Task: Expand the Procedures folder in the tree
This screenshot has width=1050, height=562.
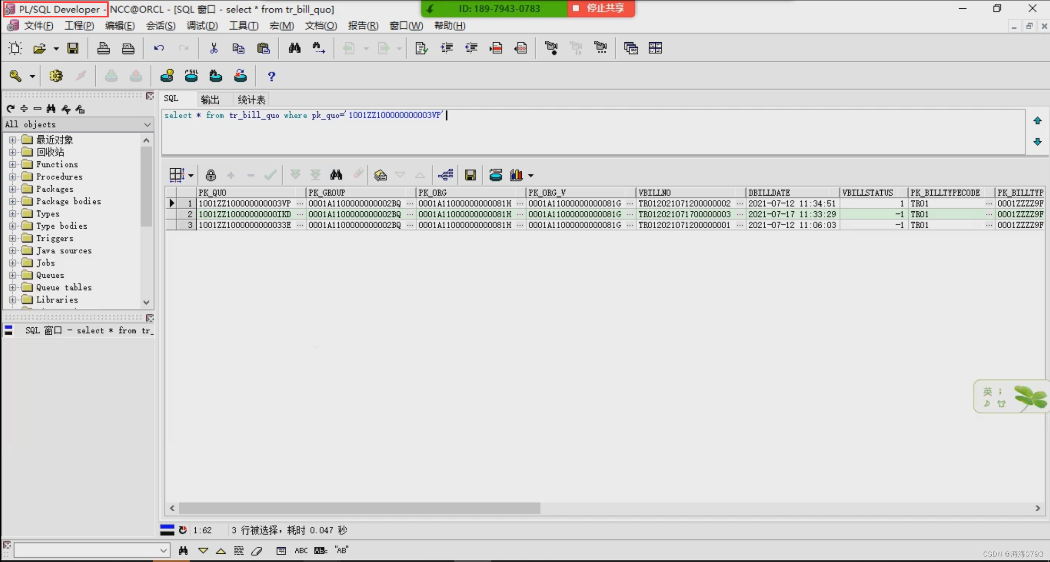Action: (12, 176)
